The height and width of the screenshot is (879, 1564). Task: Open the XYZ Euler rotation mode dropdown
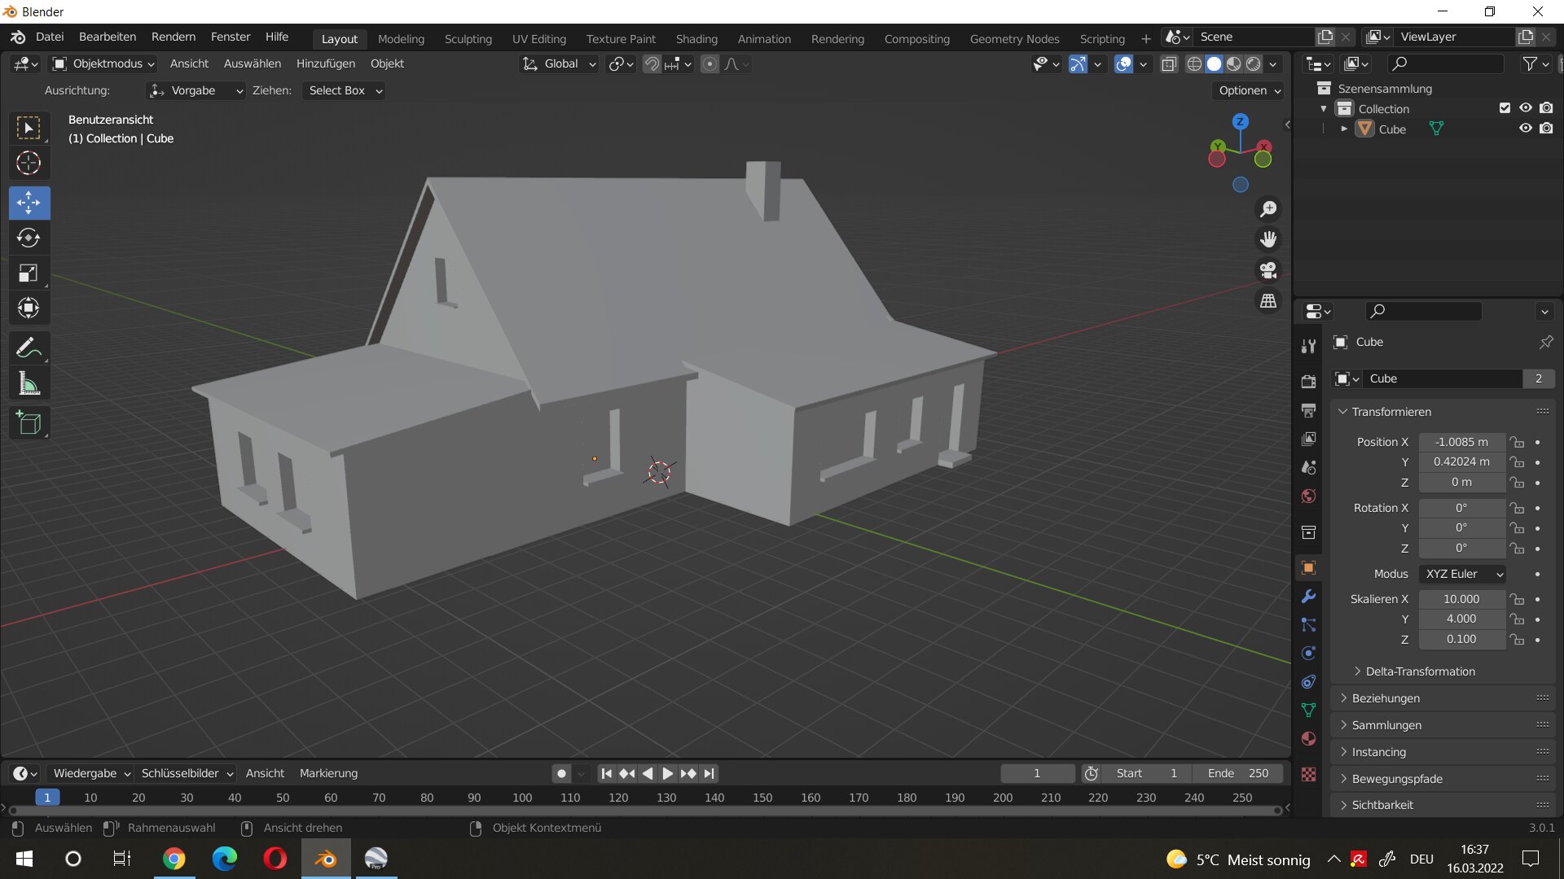1462,574
